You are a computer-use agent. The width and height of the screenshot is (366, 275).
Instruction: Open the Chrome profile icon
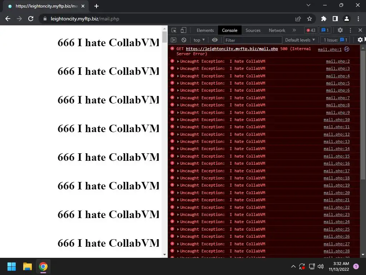pos(347,19)
